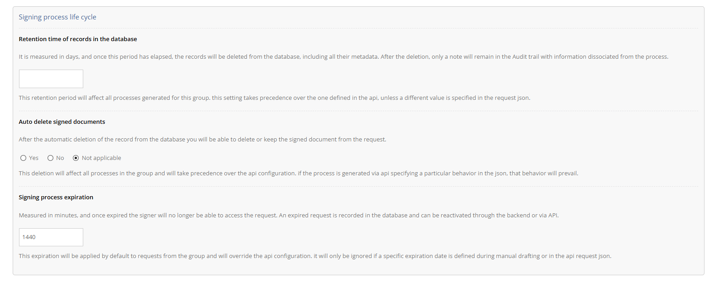Click the 'After the automatic deletion' description
The height and width of the screenshot is (282, 714).
click(x=202, y=140)
